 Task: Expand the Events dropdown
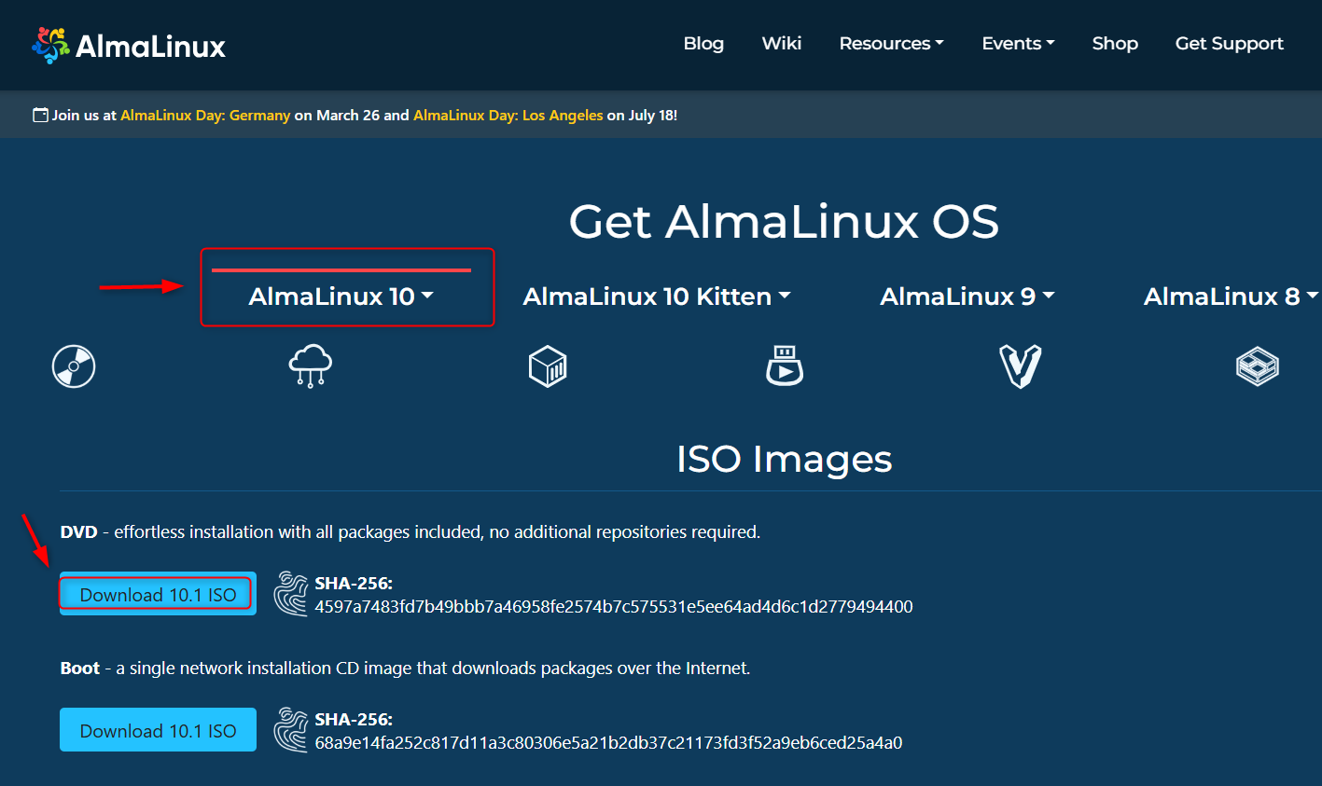(x=1018, y=43)
